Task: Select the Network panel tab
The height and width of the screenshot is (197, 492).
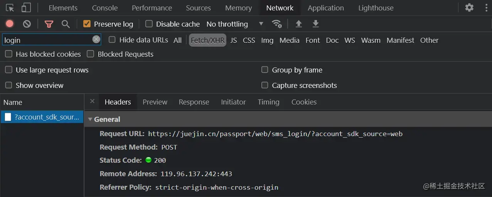Action: click(280, 8)
